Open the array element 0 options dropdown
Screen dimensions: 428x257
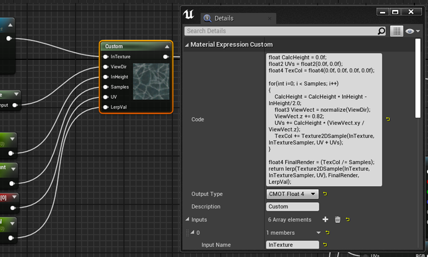click(x=319, y=232)
